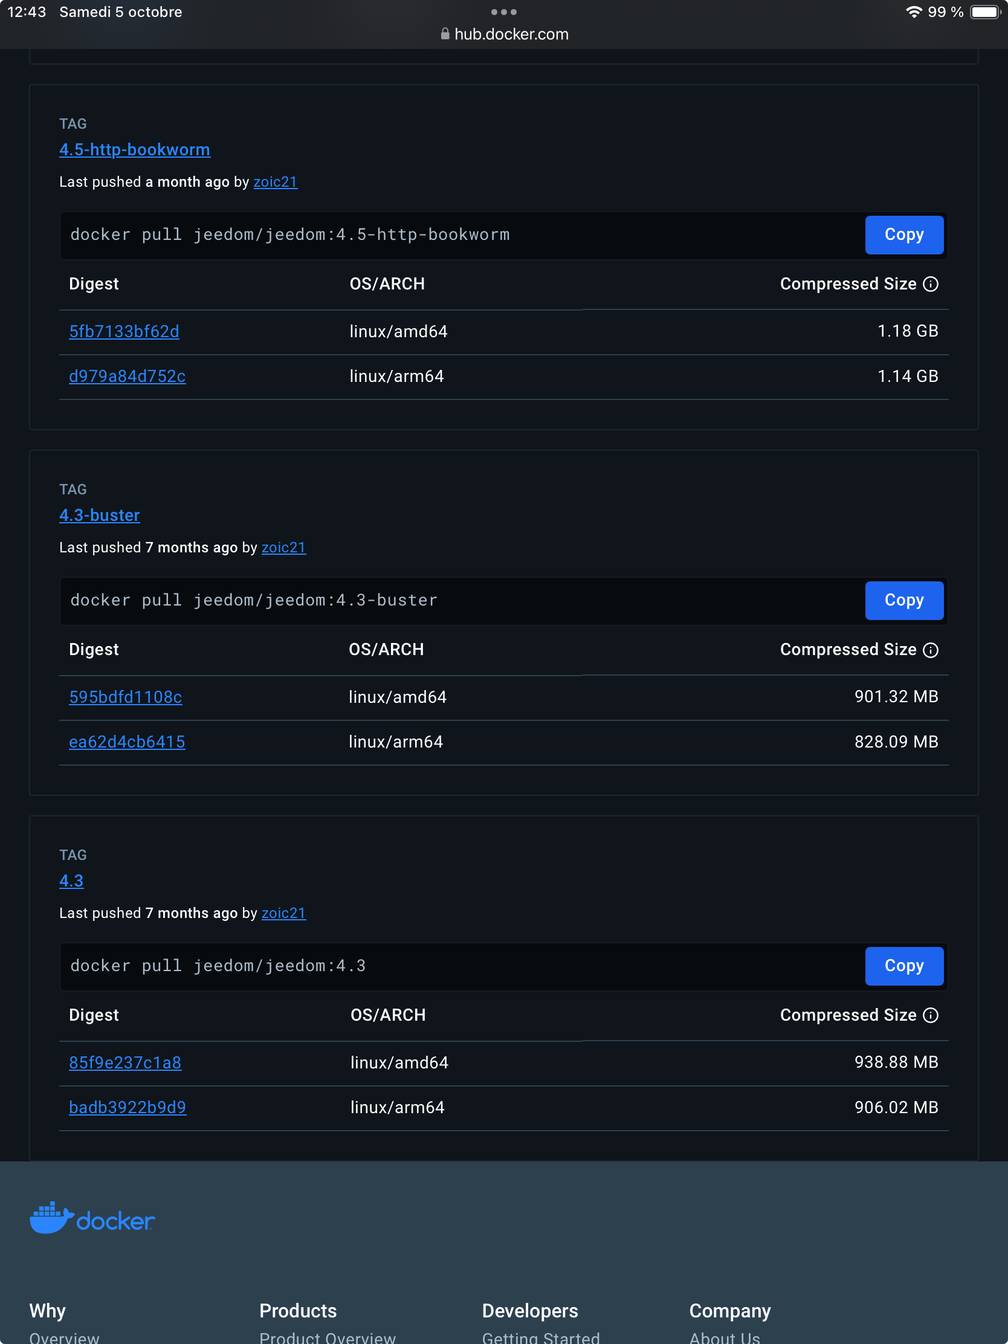The height and width of the screenshot is (1344, 1008).
Task: Open zoic21 profile under tag 4.3
Action: click(284, 913)
